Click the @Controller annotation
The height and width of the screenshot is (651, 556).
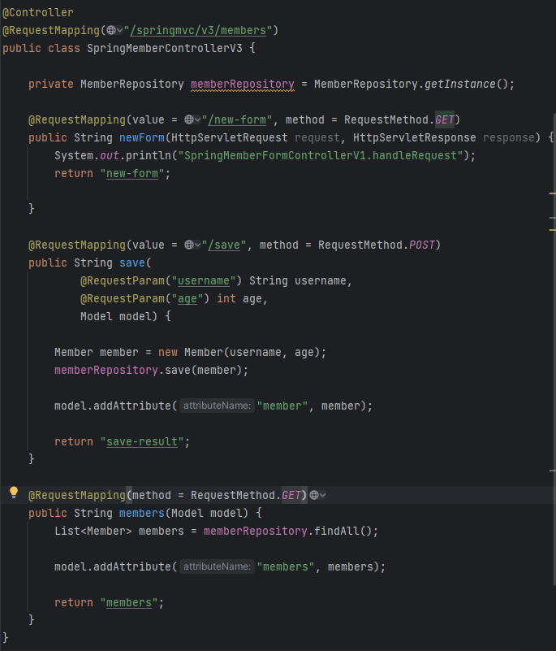click(x=37, y=13)
